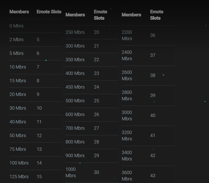This screenshot has width=209, height=183.
Task: Click emote slot value 41
Action: (153, 136)
